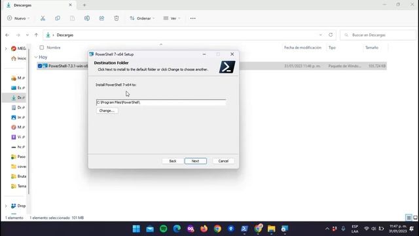The image size is (419, 236).
Task: Switch to large icons view in status bar
Action: [x=415, y=218]
